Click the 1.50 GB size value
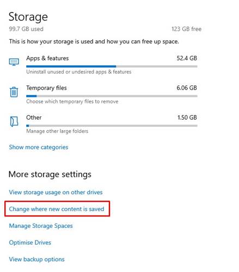The height and width of the screenshot is (272, 239). [x=187, y=118]
